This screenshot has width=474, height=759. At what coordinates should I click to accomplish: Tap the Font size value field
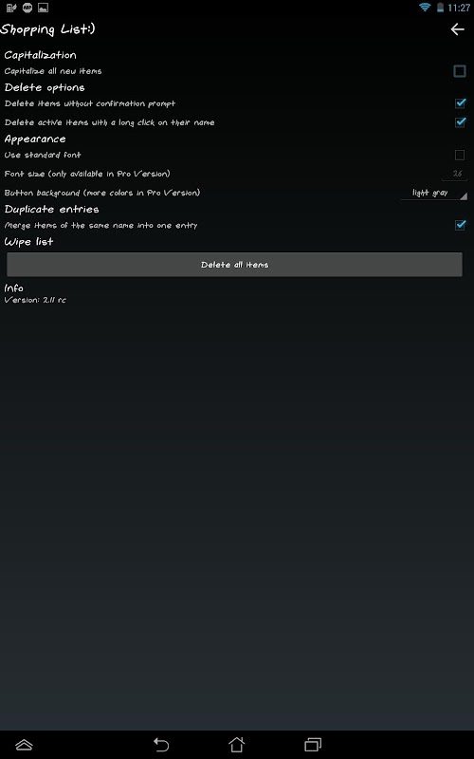click(455, 174)
